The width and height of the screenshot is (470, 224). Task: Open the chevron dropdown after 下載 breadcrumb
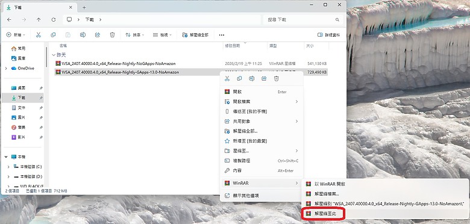[101, 20]
